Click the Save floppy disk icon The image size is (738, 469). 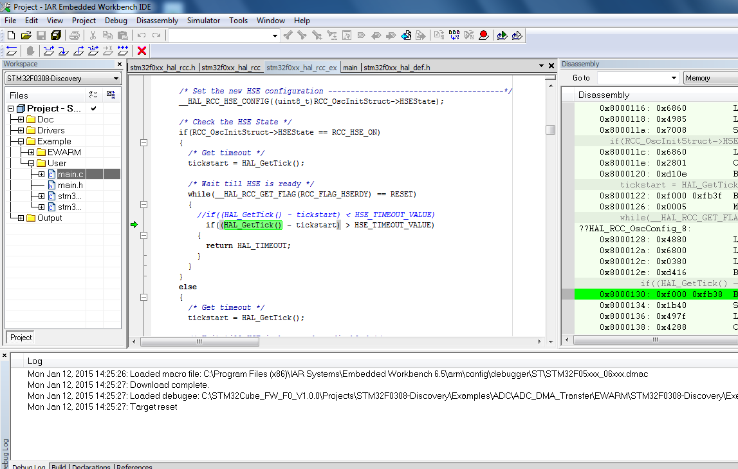pos(41,35)
